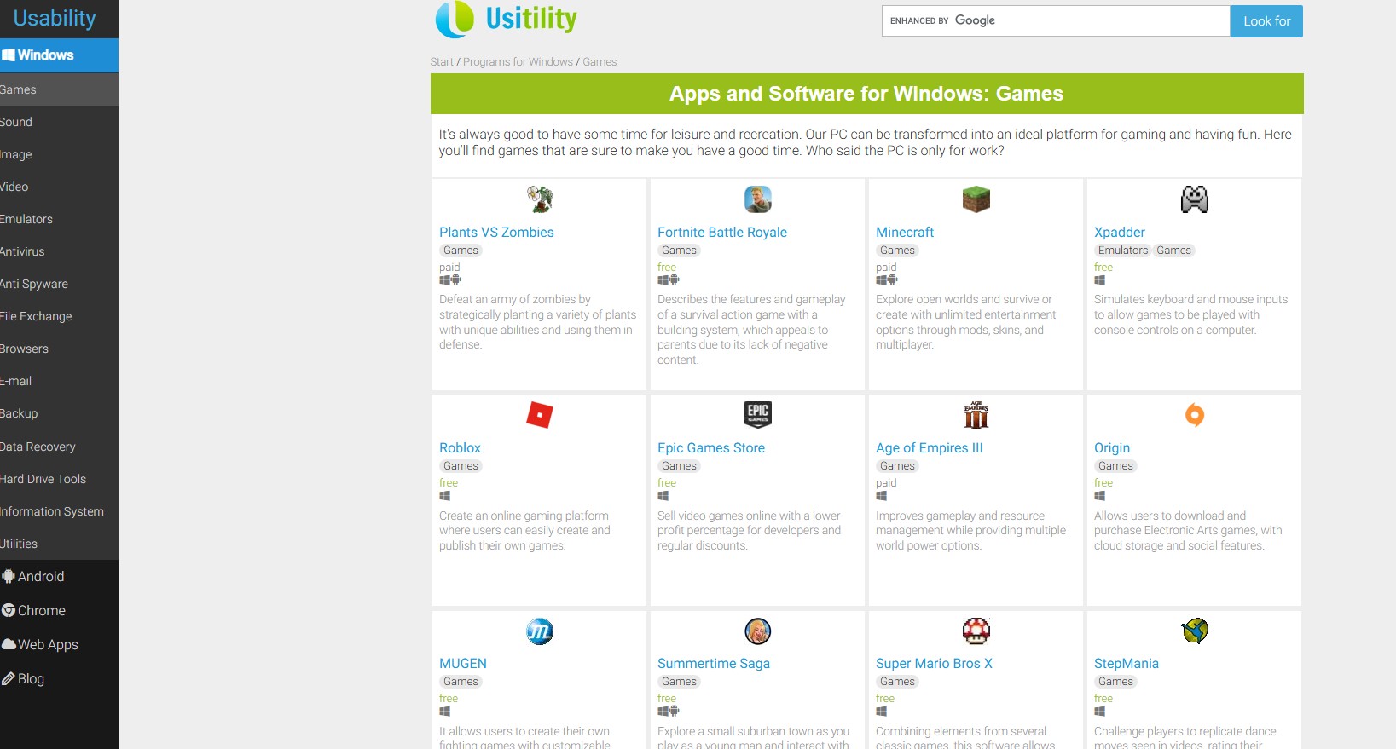Click the Super Mario Bros X mushroom icon
Screen dimensions: 1396x749
[976, 631]
